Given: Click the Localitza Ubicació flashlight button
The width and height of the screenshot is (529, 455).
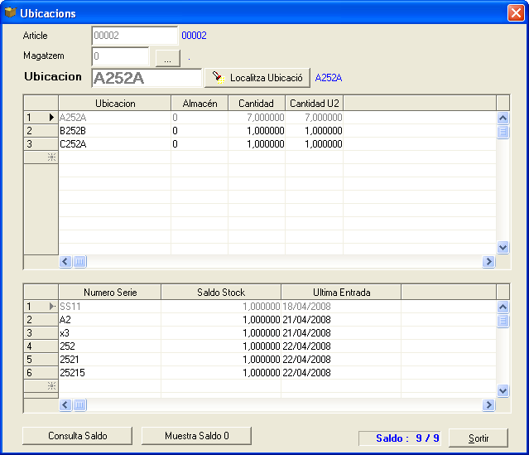Looking at the screenshot, I should coord(257,78).
